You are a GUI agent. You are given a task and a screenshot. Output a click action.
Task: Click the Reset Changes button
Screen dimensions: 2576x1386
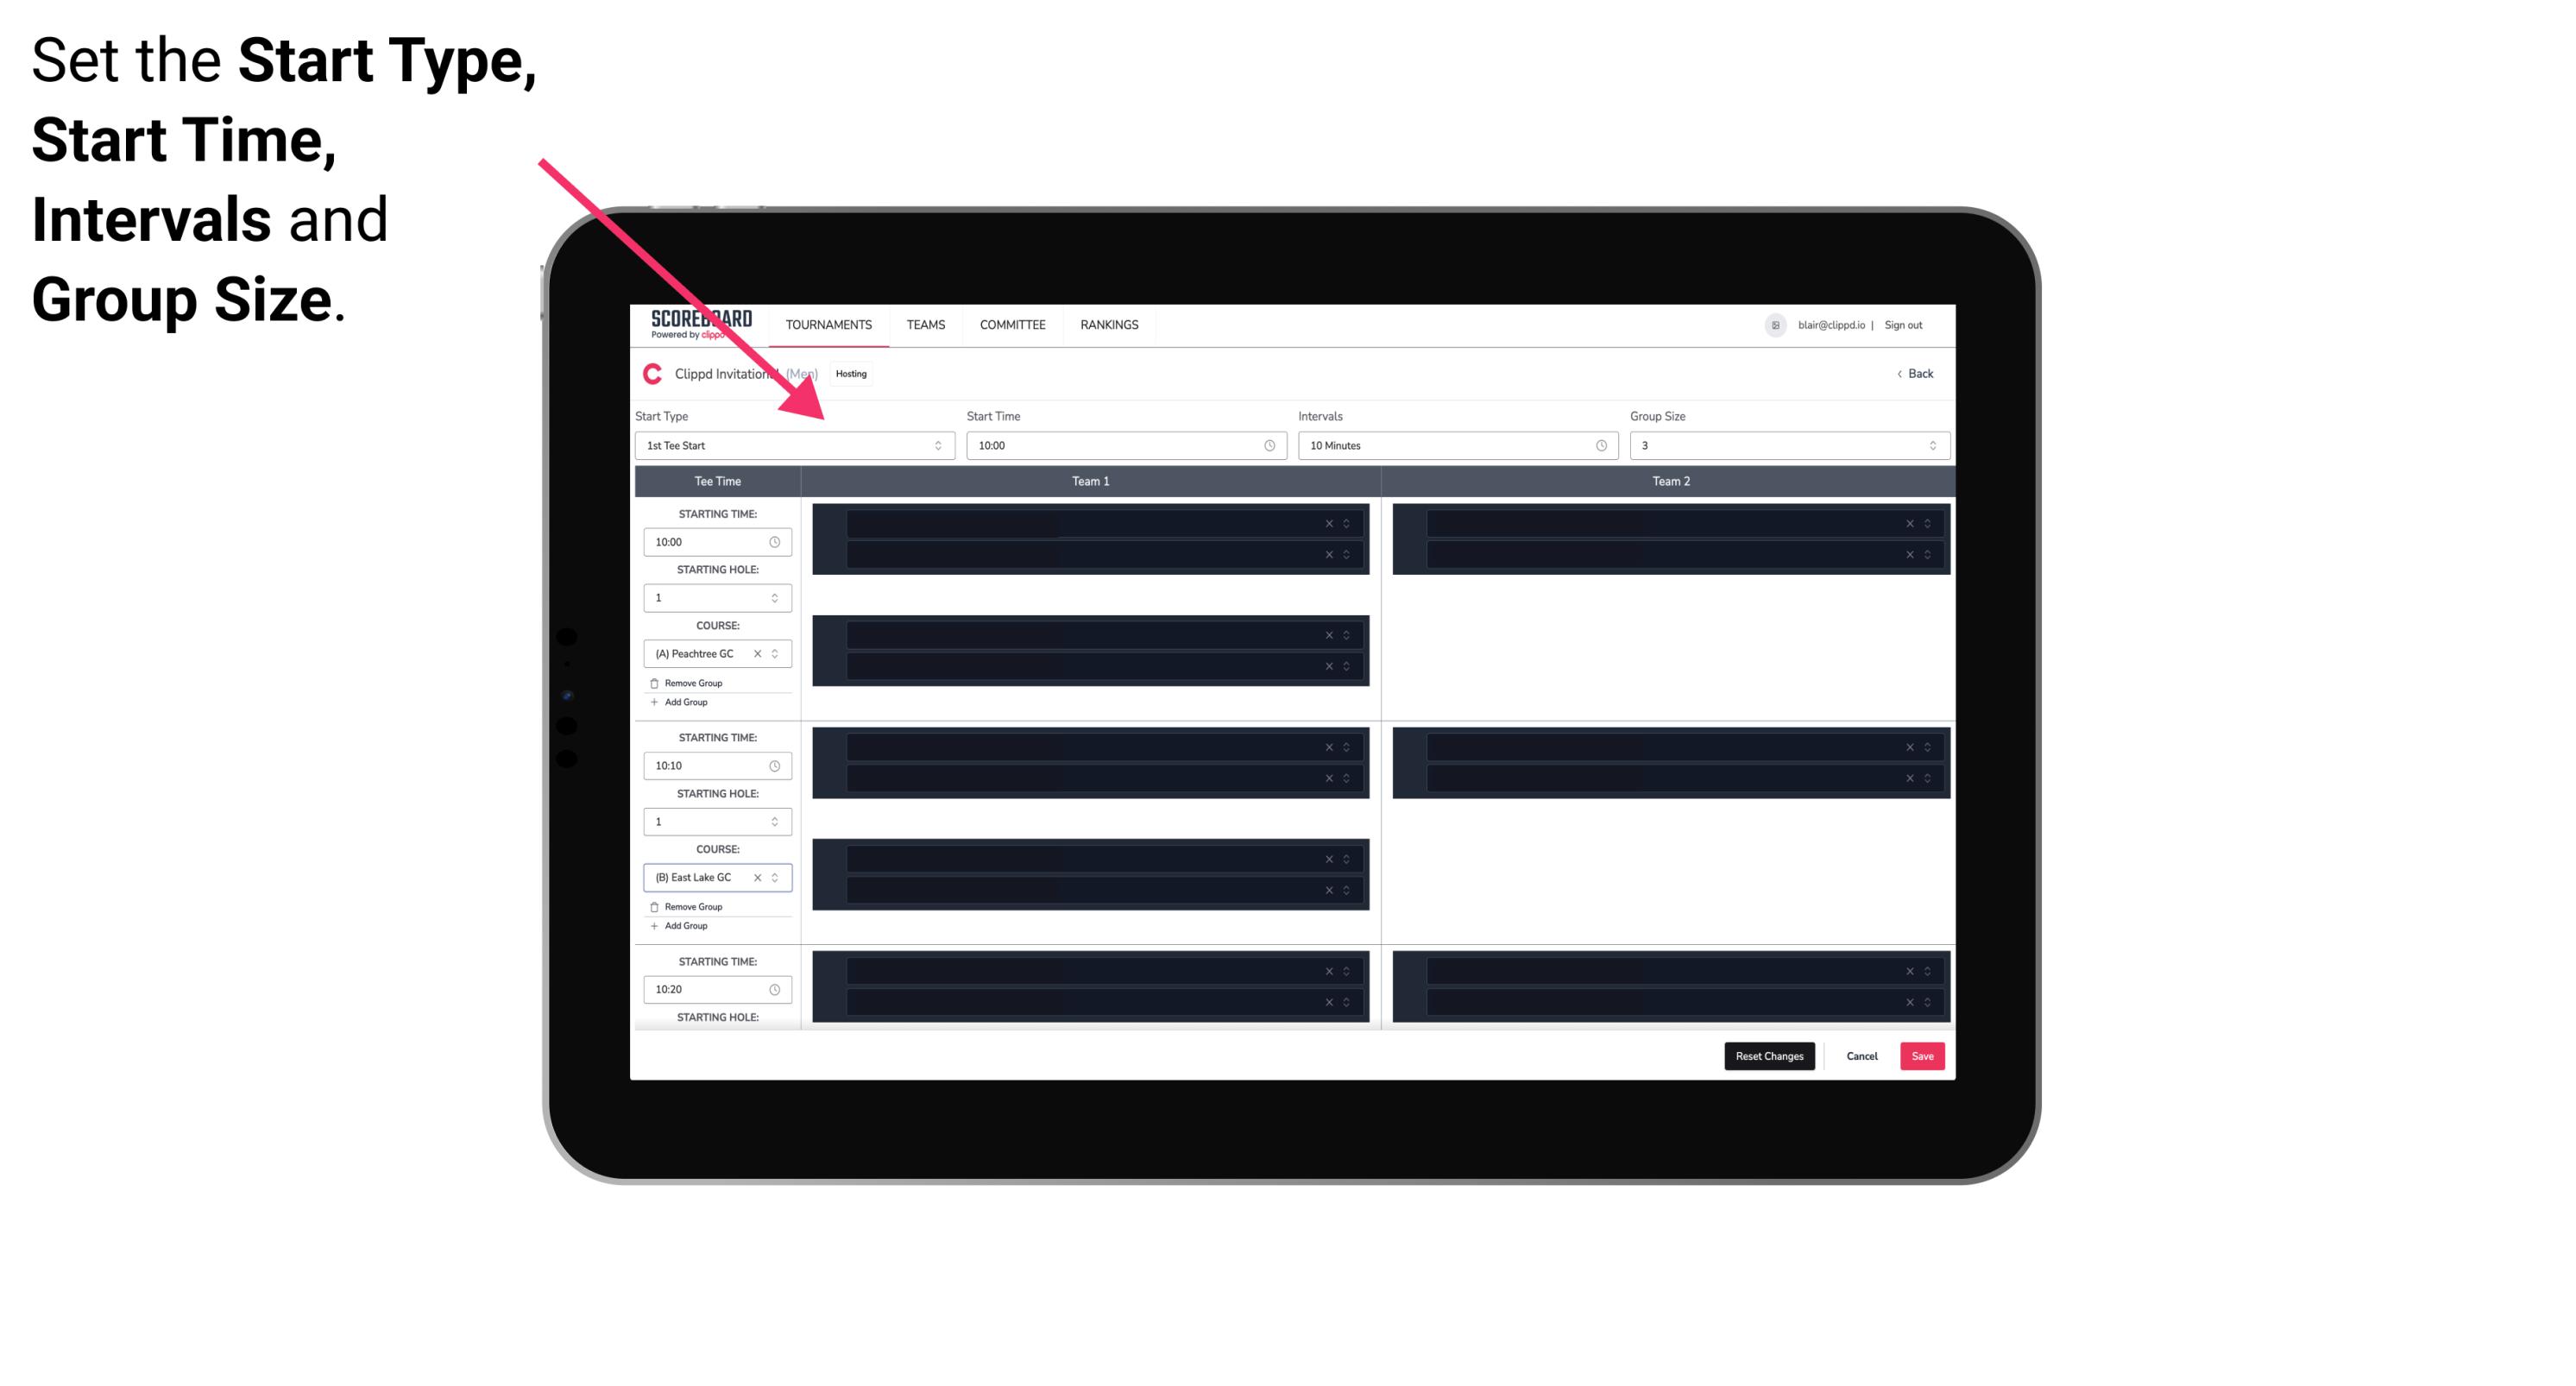point(1769,1056)
